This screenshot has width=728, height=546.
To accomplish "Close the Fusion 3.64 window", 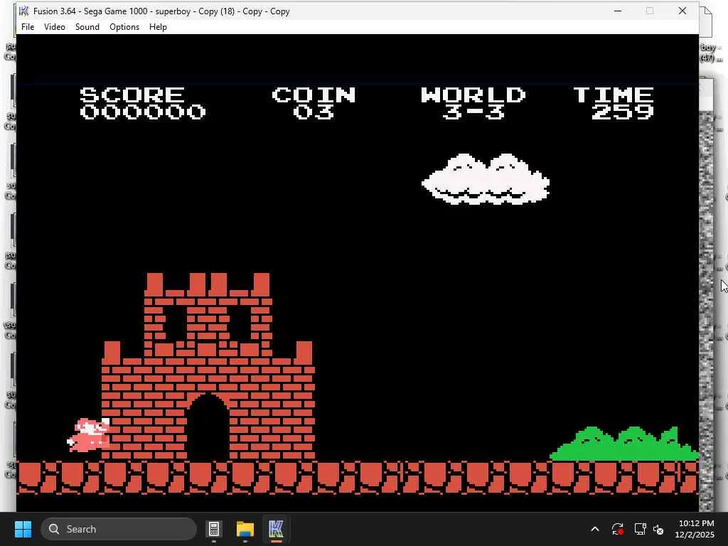I will (x=682, y=11).
